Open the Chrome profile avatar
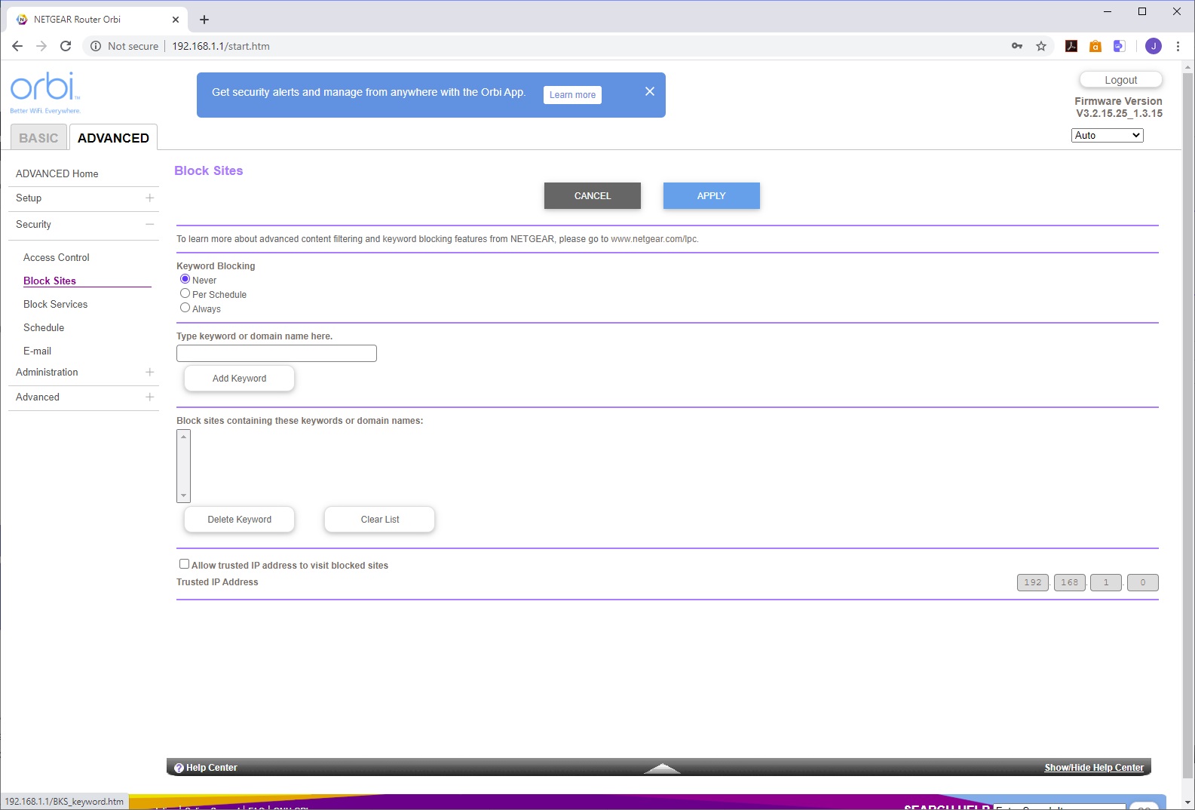 1154,46
